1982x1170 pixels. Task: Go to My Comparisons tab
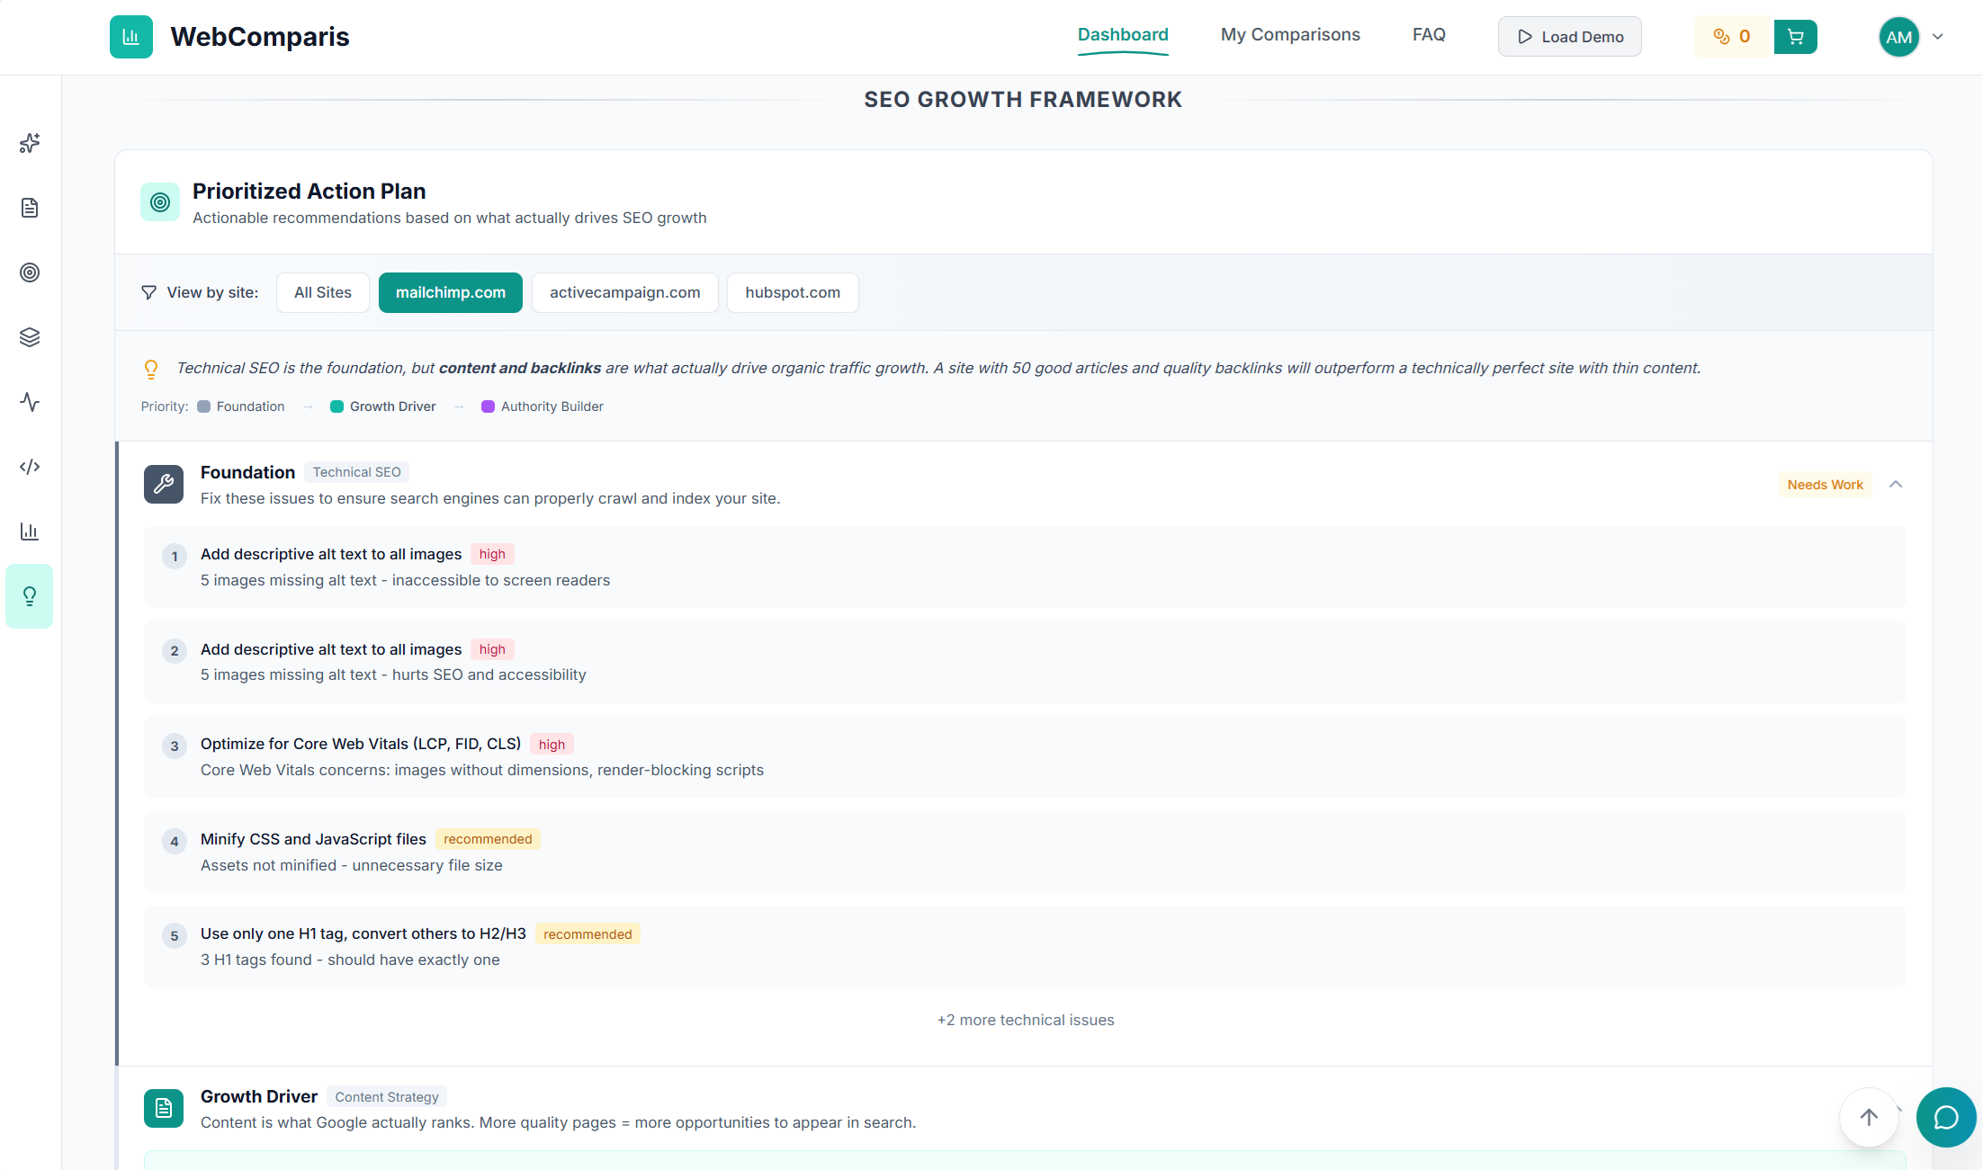pos(1289,35)
